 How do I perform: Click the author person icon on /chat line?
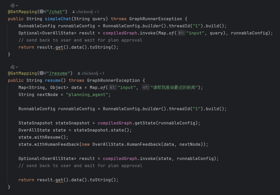pyautogui.click(x=73, y=12)
